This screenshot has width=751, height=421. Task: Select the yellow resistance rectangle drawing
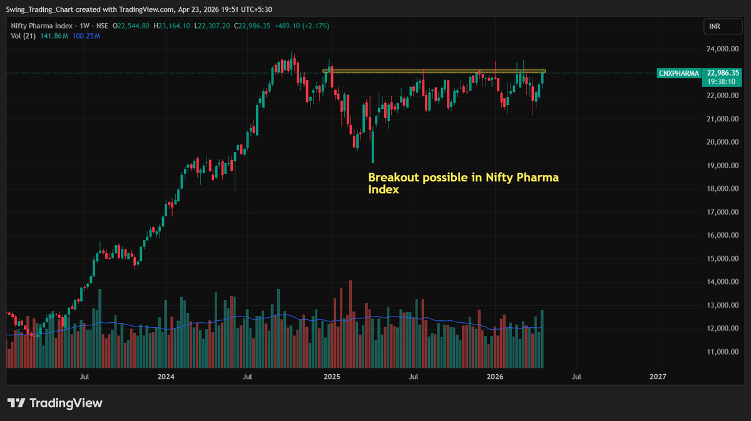point(434,71)
